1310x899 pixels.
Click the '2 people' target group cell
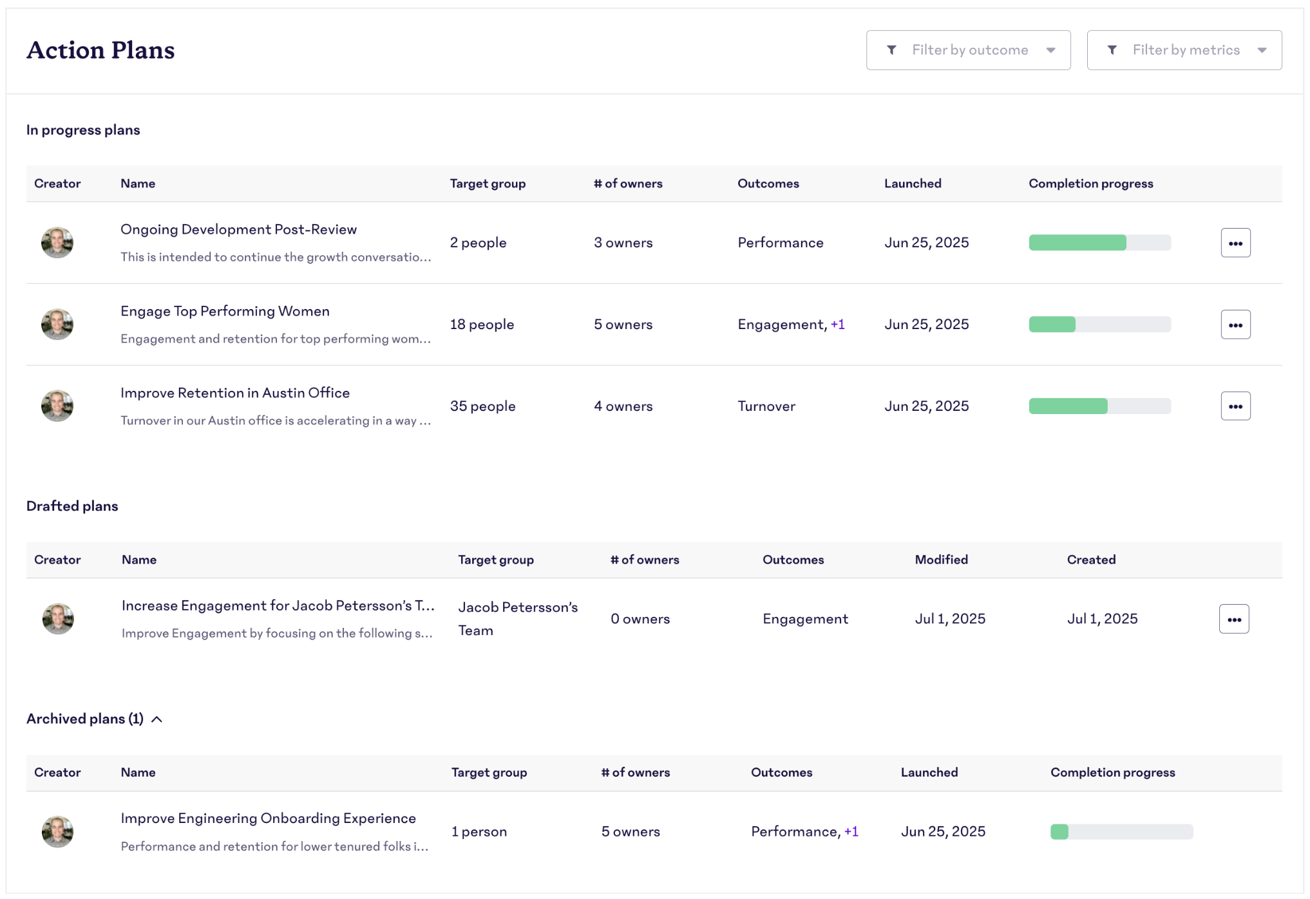point(478,243)
